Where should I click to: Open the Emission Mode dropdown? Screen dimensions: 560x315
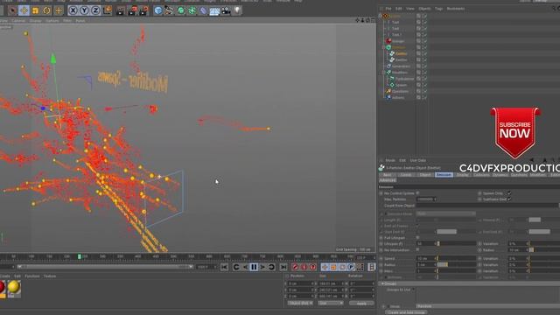pos(446,213)
